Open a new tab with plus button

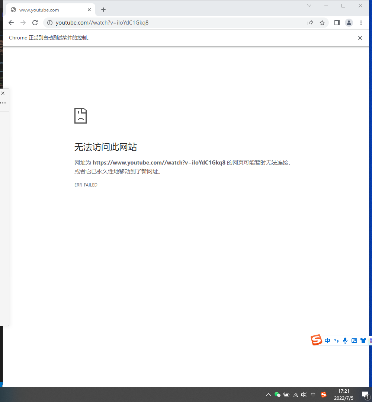point(103,10)
